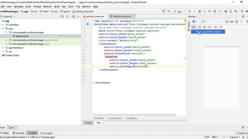Click Select Run/Debug target window icon
The height and width of the screenshot is (139, 248).
click(x=164, y=11)
